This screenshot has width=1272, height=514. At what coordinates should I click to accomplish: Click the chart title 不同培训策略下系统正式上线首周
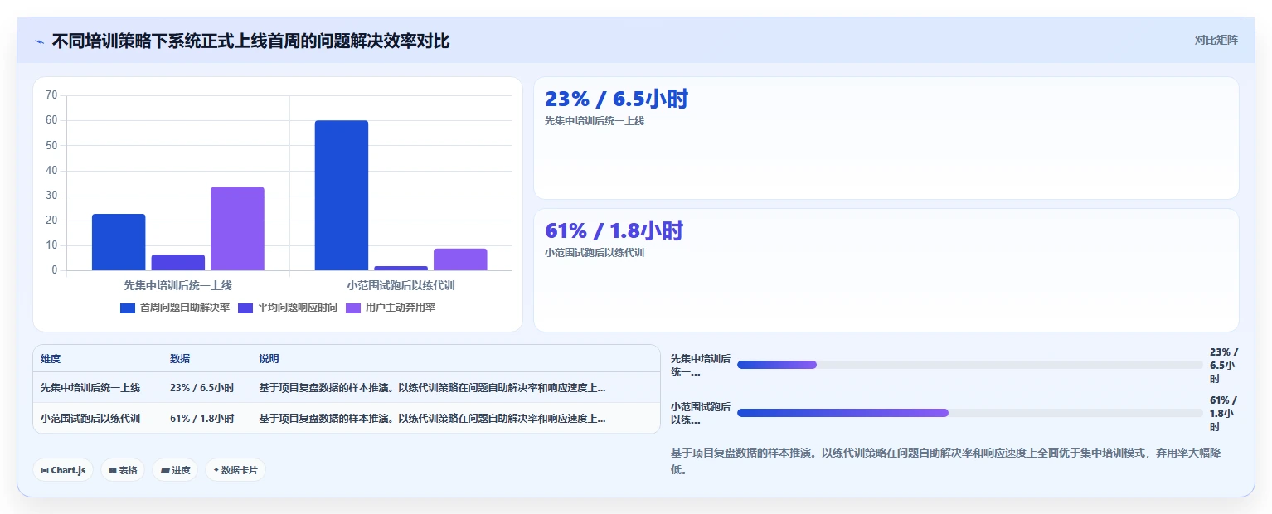(250, 41)
